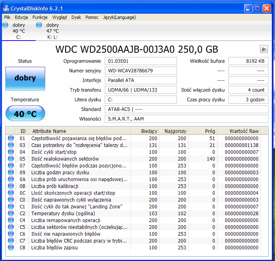Image resolution: width=275 pixels, height=261 pixels.
Task: Click raw value 000000001138
Action: pos(242,145)
